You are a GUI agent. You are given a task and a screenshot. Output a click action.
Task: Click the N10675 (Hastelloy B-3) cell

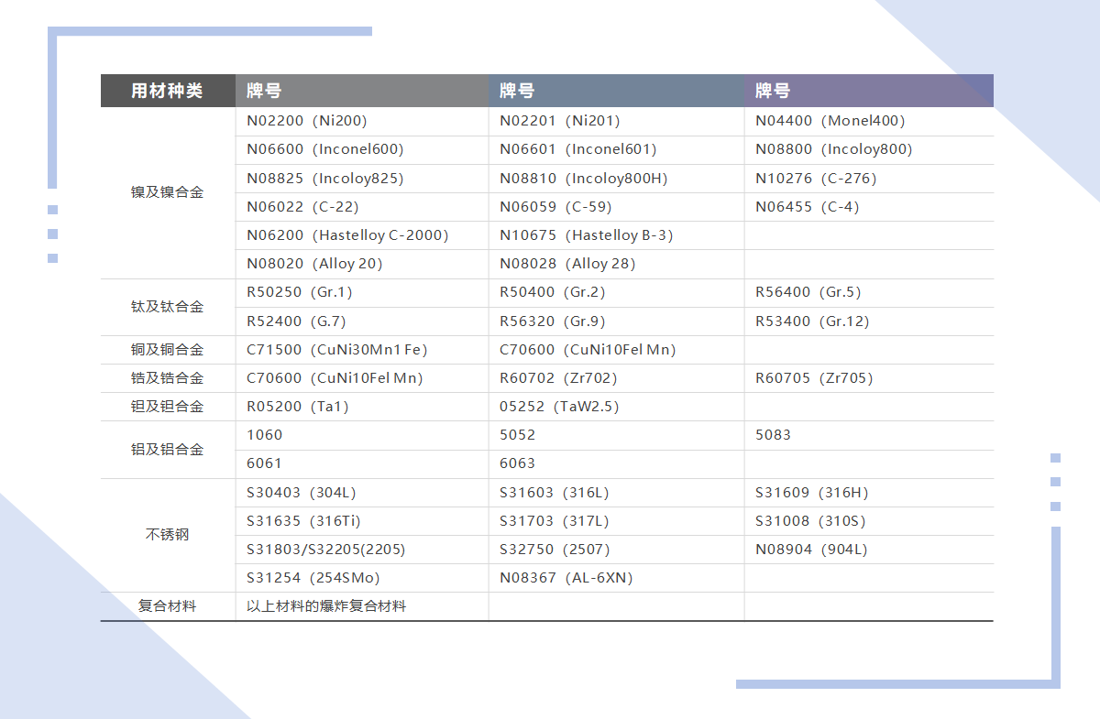616,235
